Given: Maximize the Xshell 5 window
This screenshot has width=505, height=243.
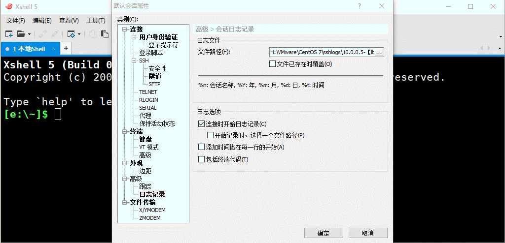Looking at the screenshot, I should [x=470, y=6].
